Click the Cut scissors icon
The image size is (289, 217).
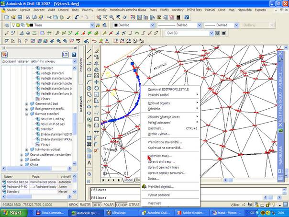click(49, 17)
